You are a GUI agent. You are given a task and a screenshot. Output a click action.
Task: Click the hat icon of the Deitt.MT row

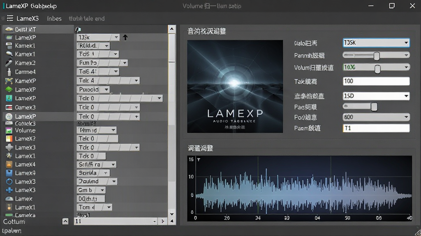tap(9, 29)
